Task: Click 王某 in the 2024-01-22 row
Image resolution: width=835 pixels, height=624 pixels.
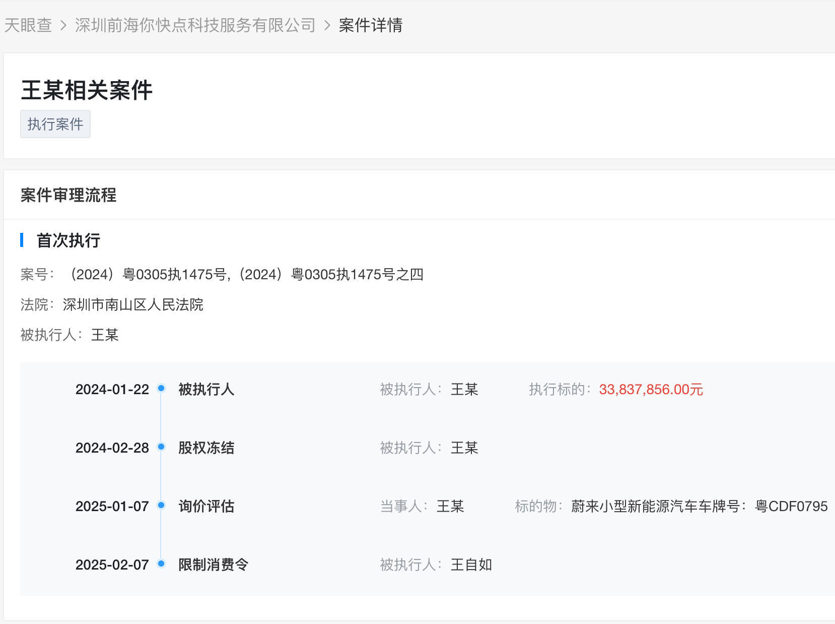Action: [x=464, y=389]
